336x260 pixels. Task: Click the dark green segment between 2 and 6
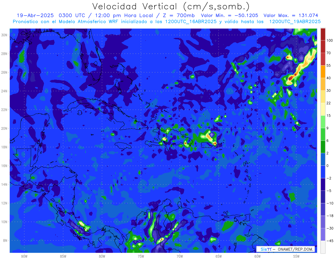pos(323,147)
